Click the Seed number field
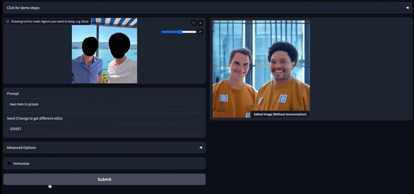Screen dimensions: 414x194 point(104,129)
